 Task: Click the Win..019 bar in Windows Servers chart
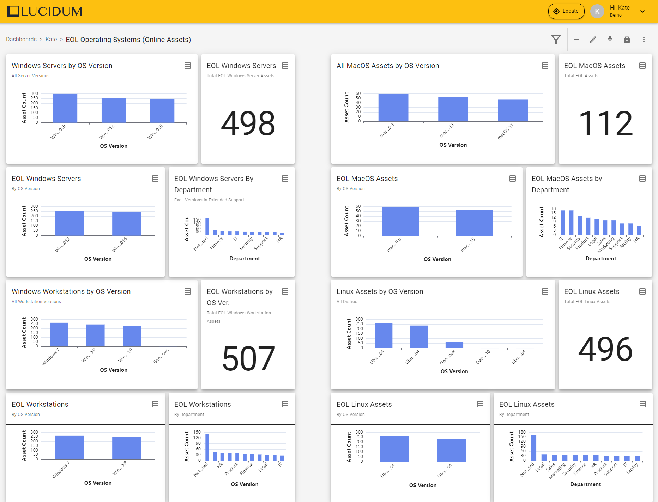65,108
